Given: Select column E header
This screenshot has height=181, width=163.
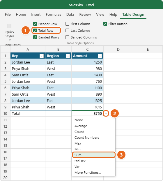Looking at the screenshot, I should point(148,50).
